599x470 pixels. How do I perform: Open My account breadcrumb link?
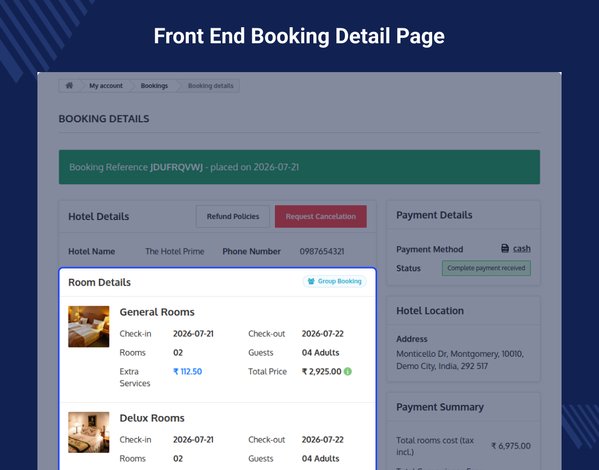(x=106, y=86)
